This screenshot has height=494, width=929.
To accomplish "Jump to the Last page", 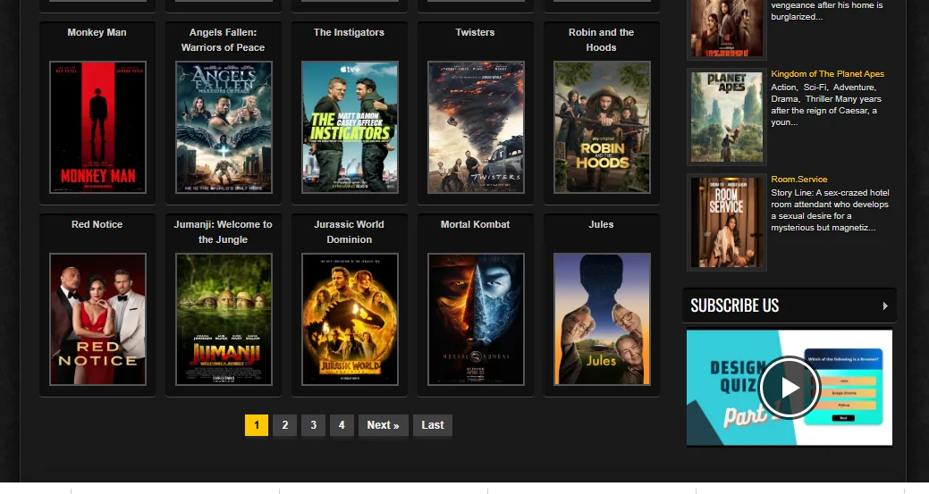I will 433,425.
